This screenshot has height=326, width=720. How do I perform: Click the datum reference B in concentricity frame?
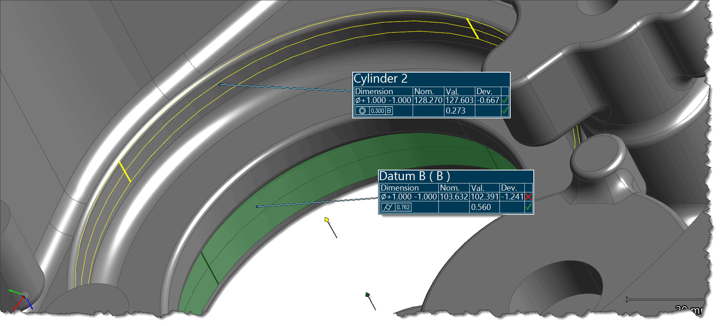point(389,111)
